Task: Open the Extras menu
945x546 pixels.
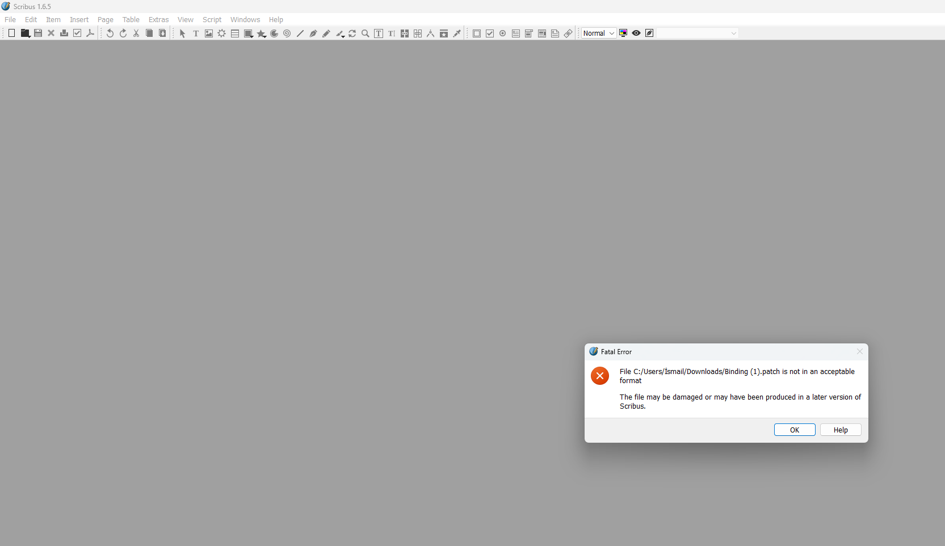Action: [158, 20]
